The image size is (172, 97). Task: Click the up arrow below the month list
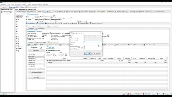(32, 69)
